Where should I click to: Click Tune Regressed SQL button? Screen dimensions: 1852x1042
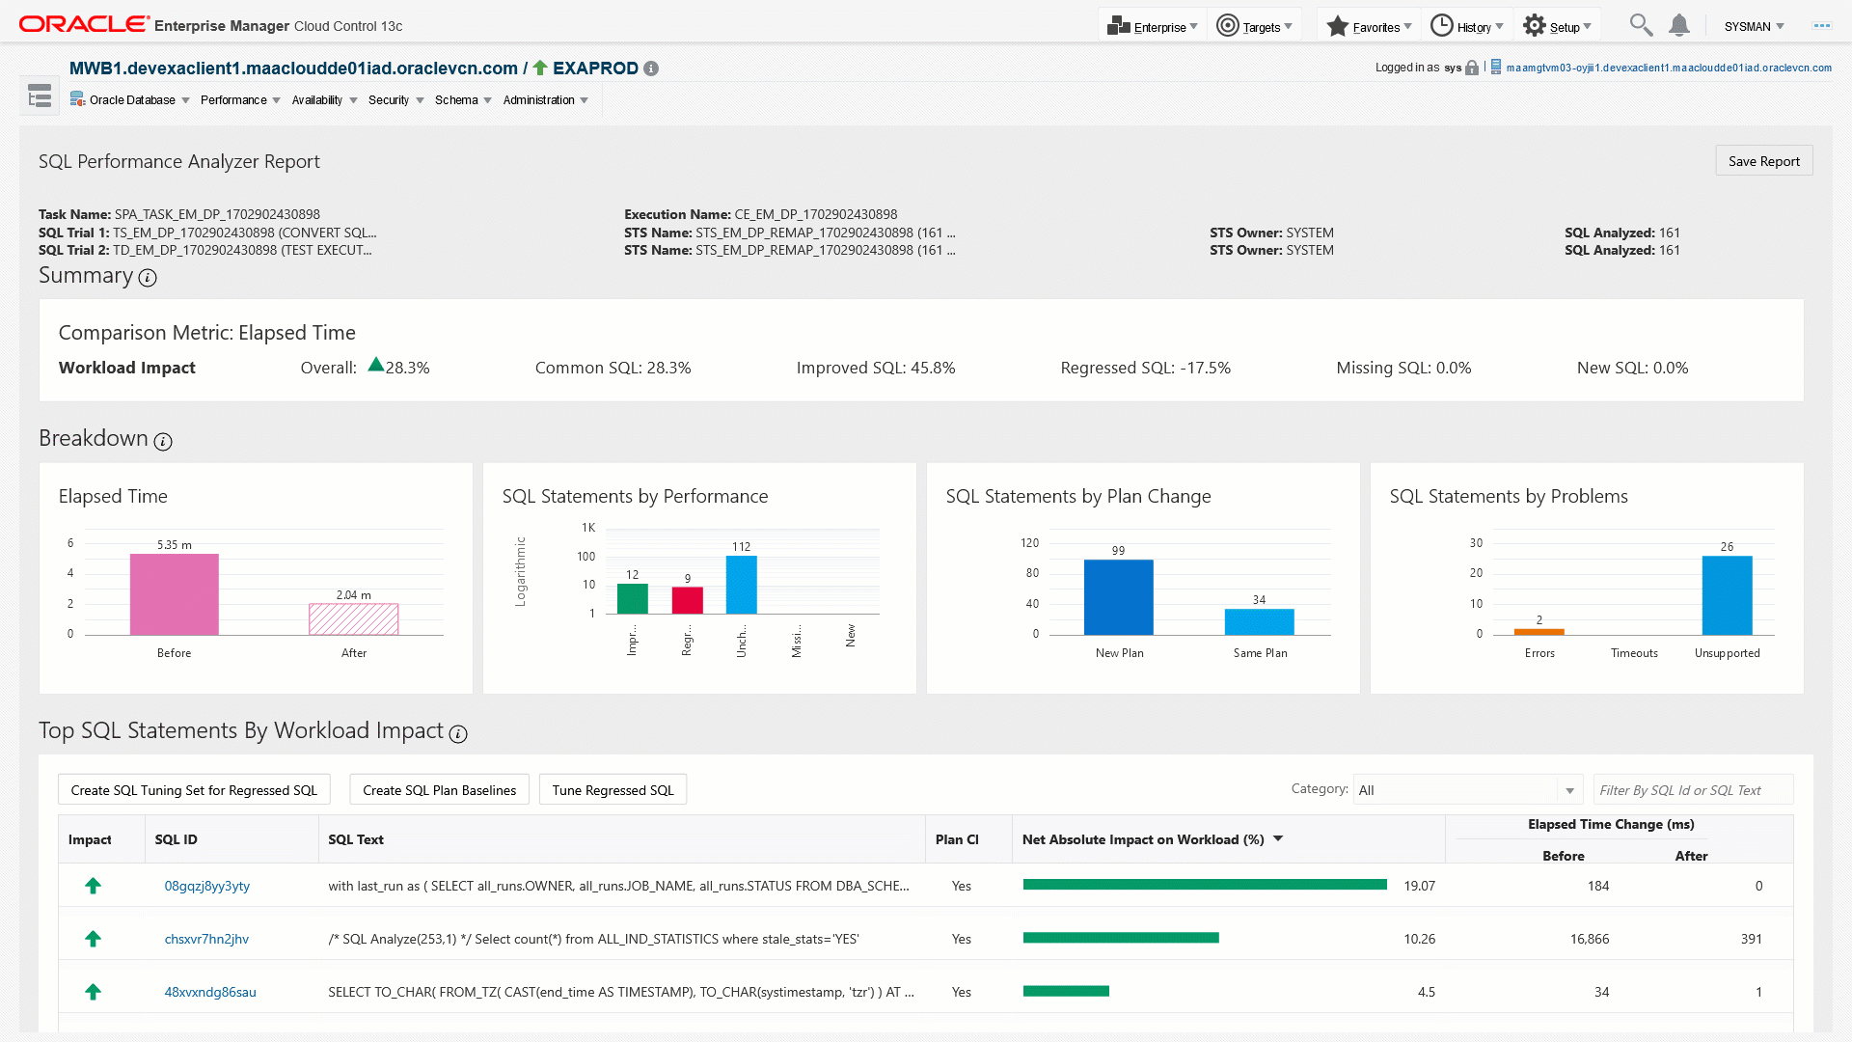613,790
